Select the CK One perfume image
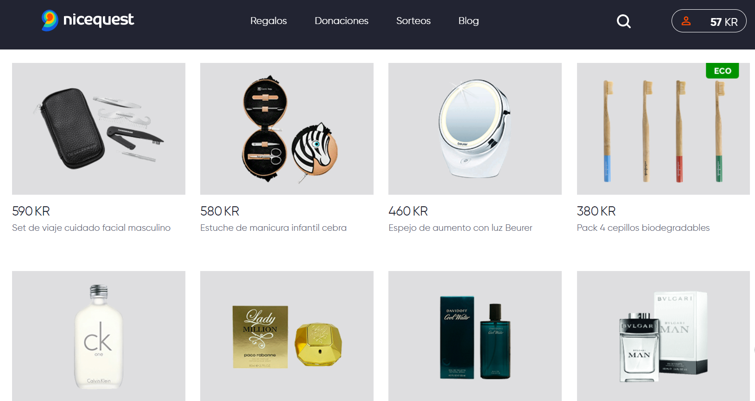 pos(99,336)
